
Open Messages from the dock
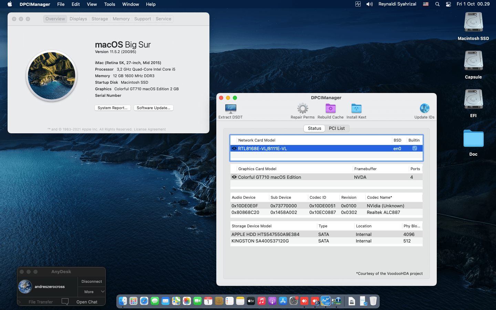(x=155, y=301)
